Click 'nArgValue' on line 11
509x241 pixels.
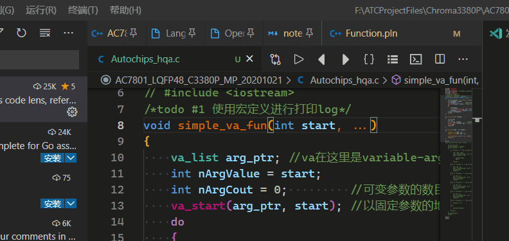229,174
